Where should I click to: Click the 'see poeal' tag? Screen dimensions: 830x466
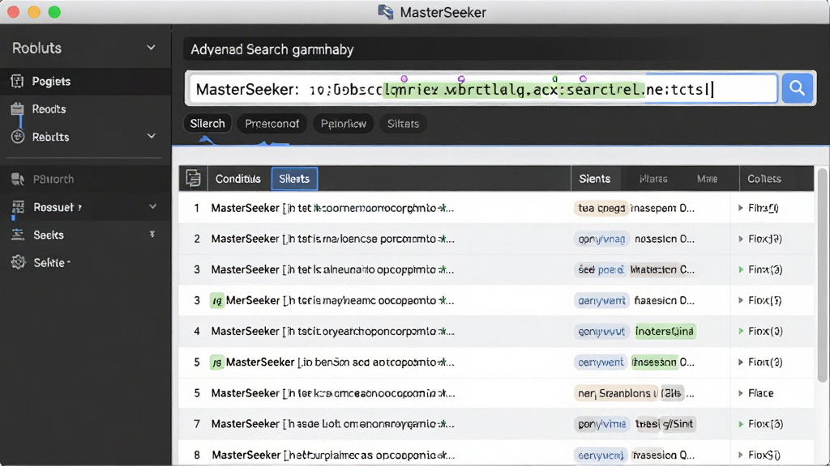coord(601,269)
